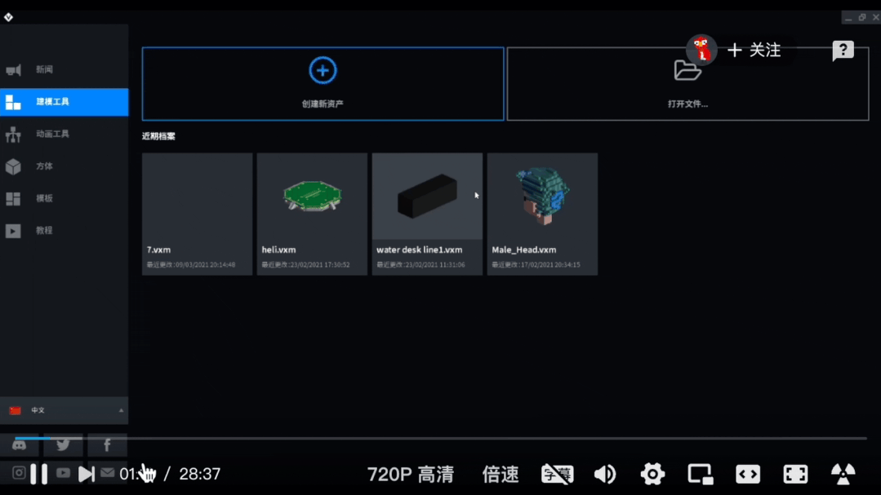The height and width of the screenshot is (495, 881).
Task: Open the 倍速 playback speed menu
Action: click(x=501, y=474)
